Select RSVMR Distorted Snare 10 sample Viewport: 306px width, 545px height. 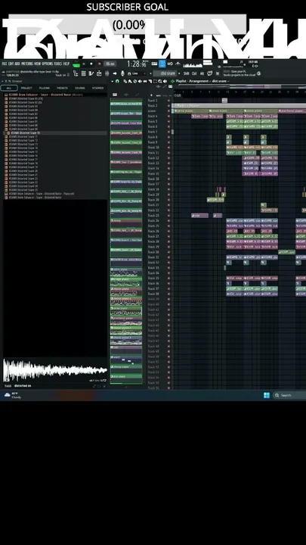point(24,132)
